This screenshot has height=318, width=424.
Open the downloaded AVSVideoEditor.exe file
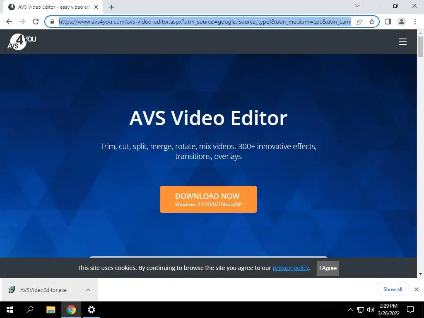[x=43, y=290]
